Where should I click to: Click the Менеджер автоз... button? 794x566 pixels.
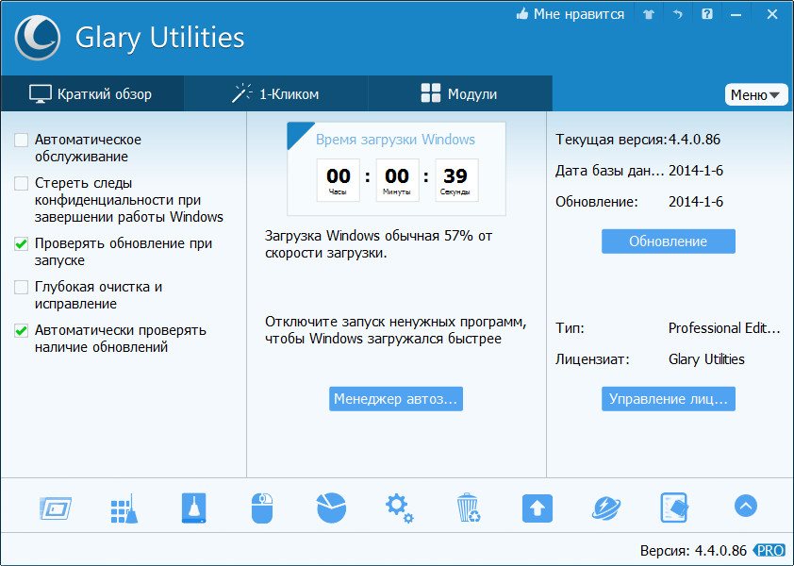396,399
